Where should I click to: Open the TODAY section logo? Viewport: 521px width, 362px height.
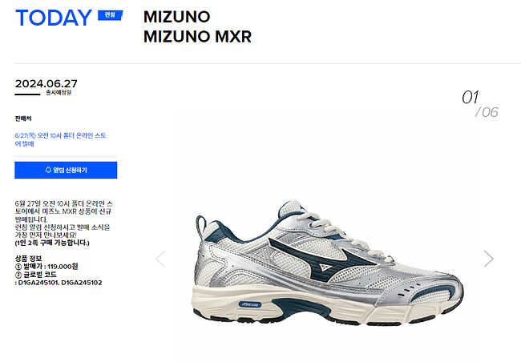54,18
